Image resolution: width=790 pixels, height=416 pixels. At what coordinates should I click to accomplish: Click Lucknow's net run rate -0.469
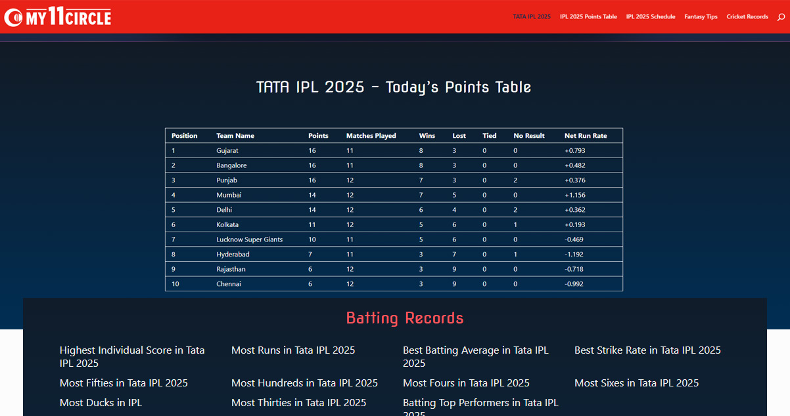tap(574, 239)
